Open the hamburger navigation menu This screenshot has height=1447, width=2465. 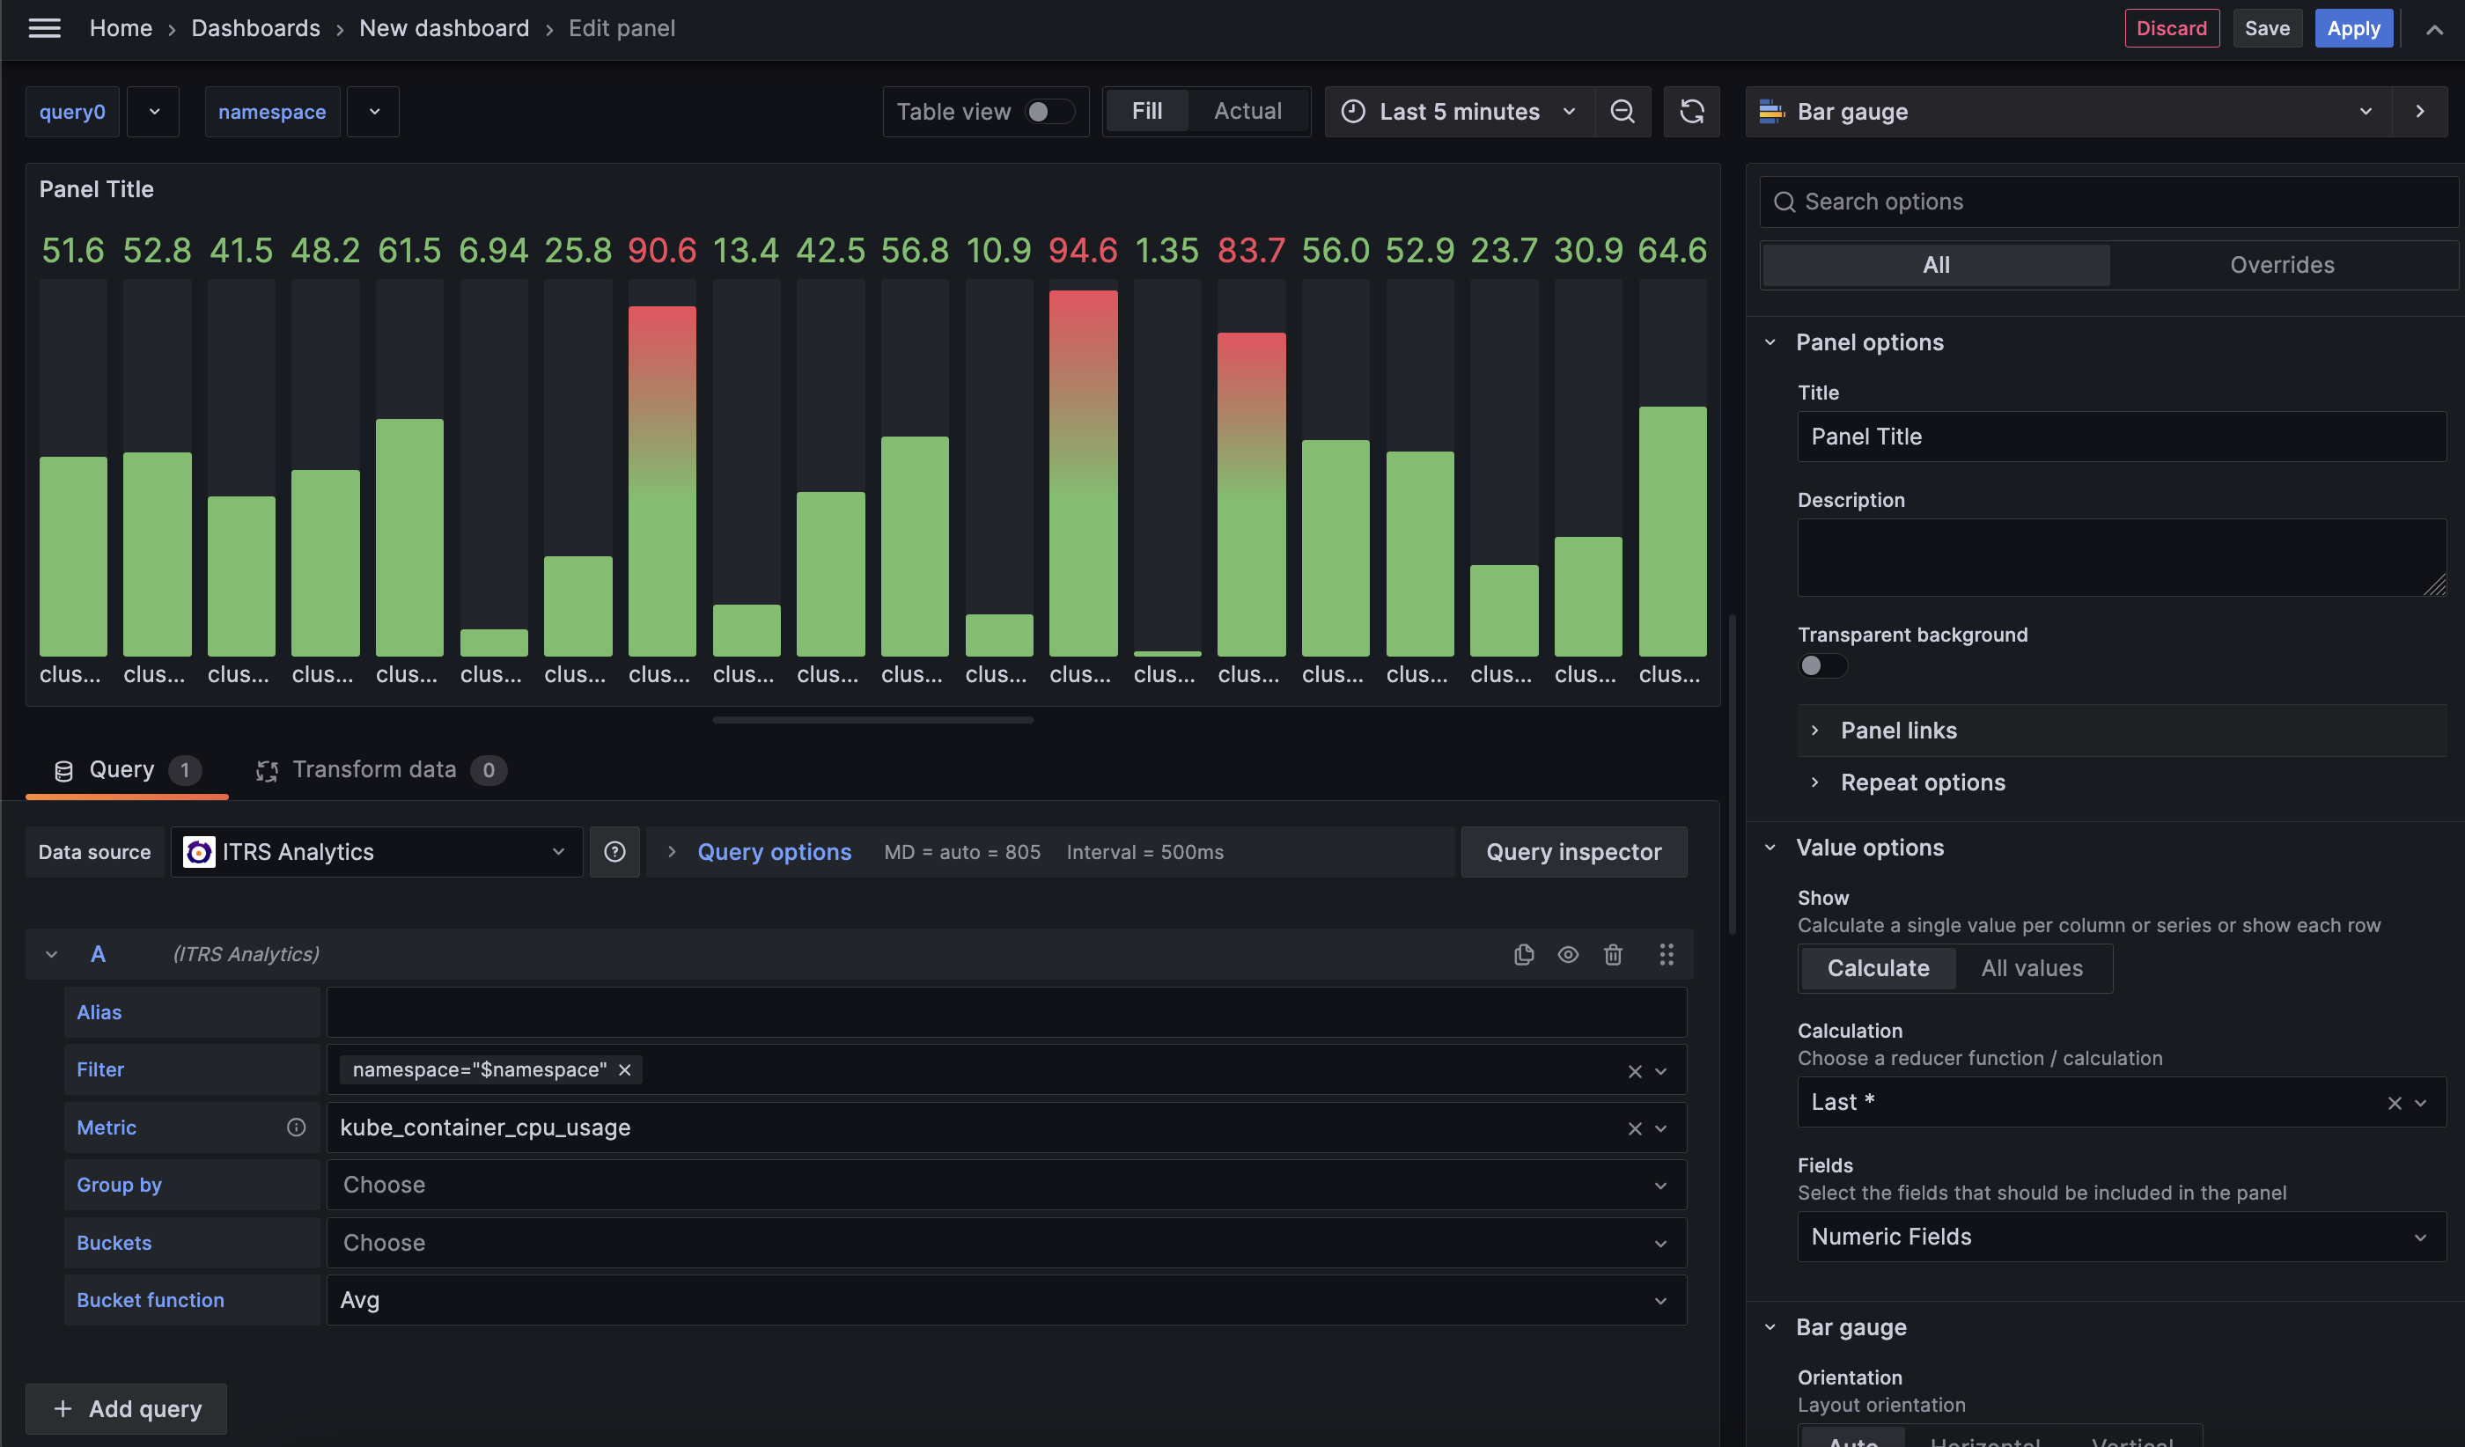point(44,28)
